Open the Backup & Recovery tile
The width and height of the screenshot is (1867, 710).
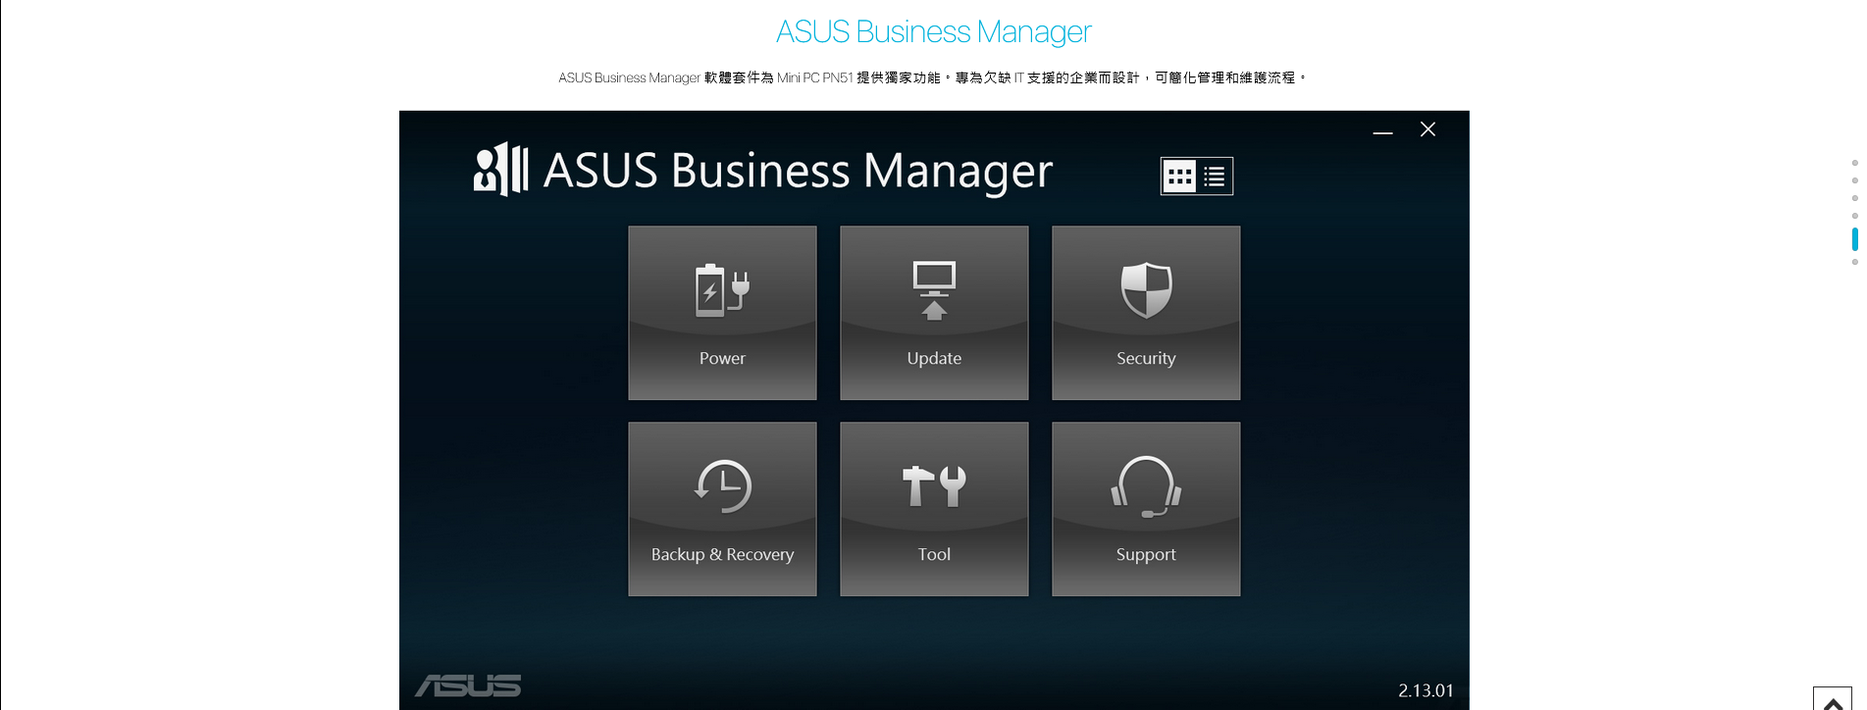tap(722, 509)
